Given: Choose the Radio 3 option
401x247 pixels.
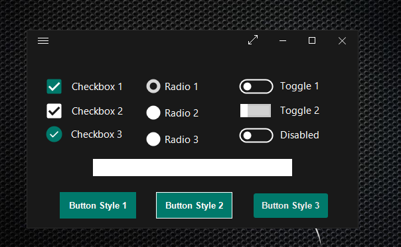Looking at the screenshot, I should pos(153,139).
